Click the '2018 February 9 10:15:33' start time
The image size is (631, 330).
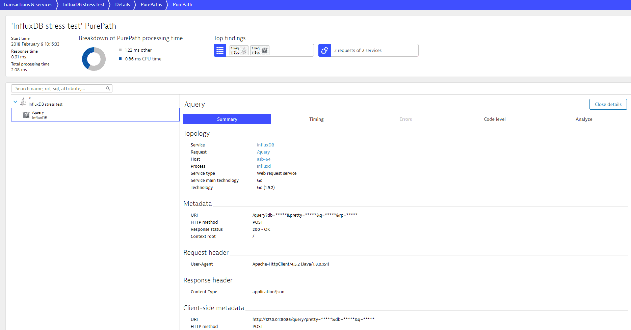(x=35, y=44)
